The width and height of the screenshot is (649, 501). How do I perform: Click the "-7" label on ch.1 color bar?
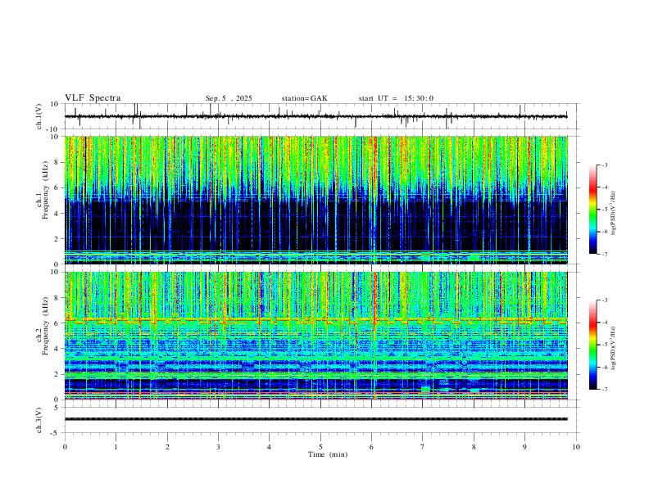coord(605,255)
